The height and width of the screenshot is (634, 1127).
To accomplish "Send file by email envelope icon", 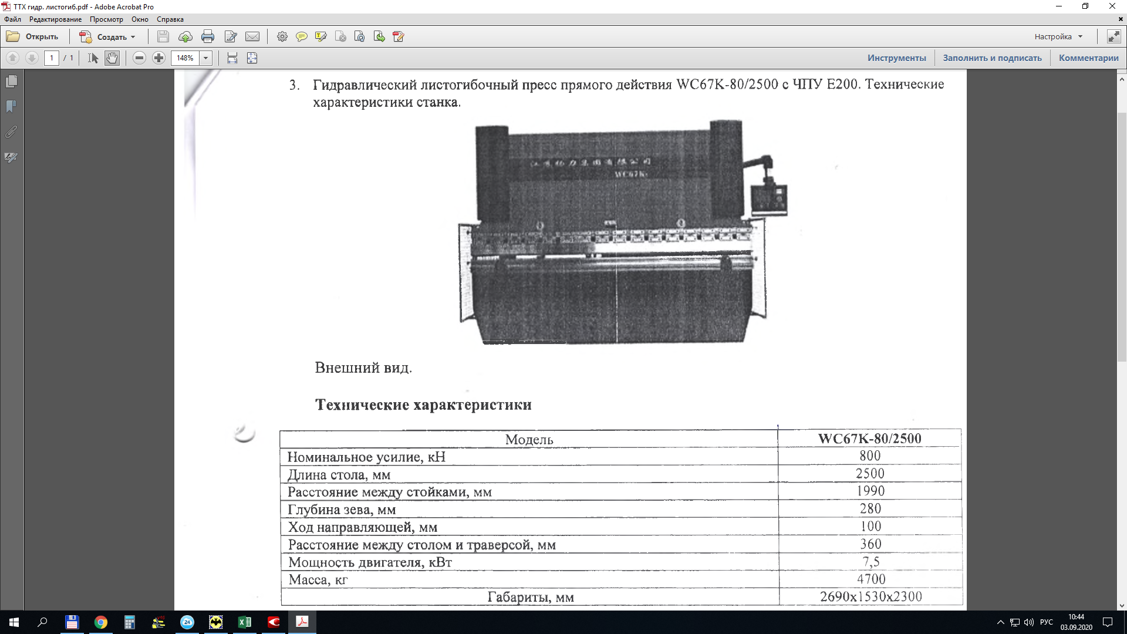I will coord(252,36).
